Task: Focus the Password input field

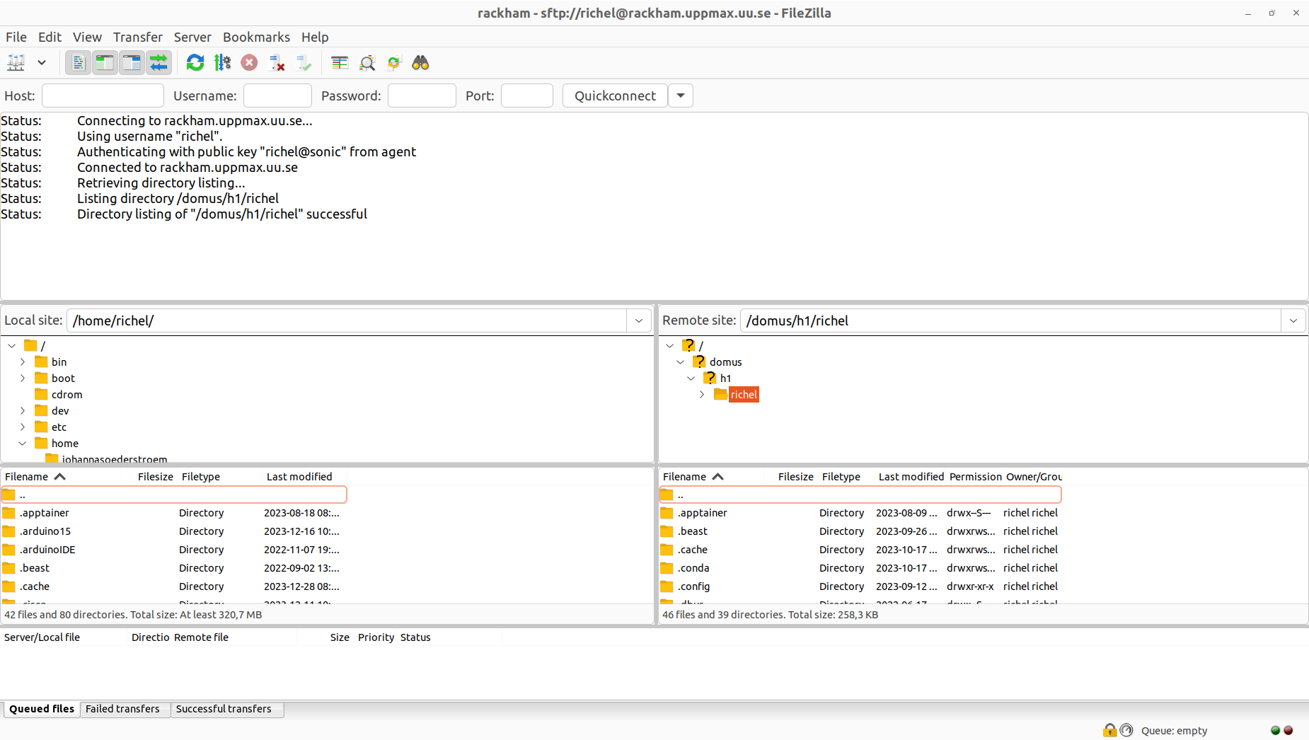Action: click(422, 96)
